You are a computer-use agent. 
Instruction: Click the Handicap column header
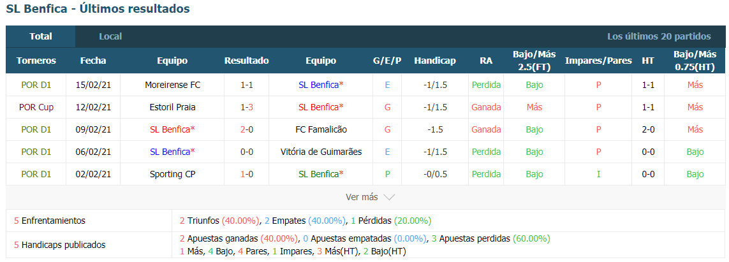(435, 61)
